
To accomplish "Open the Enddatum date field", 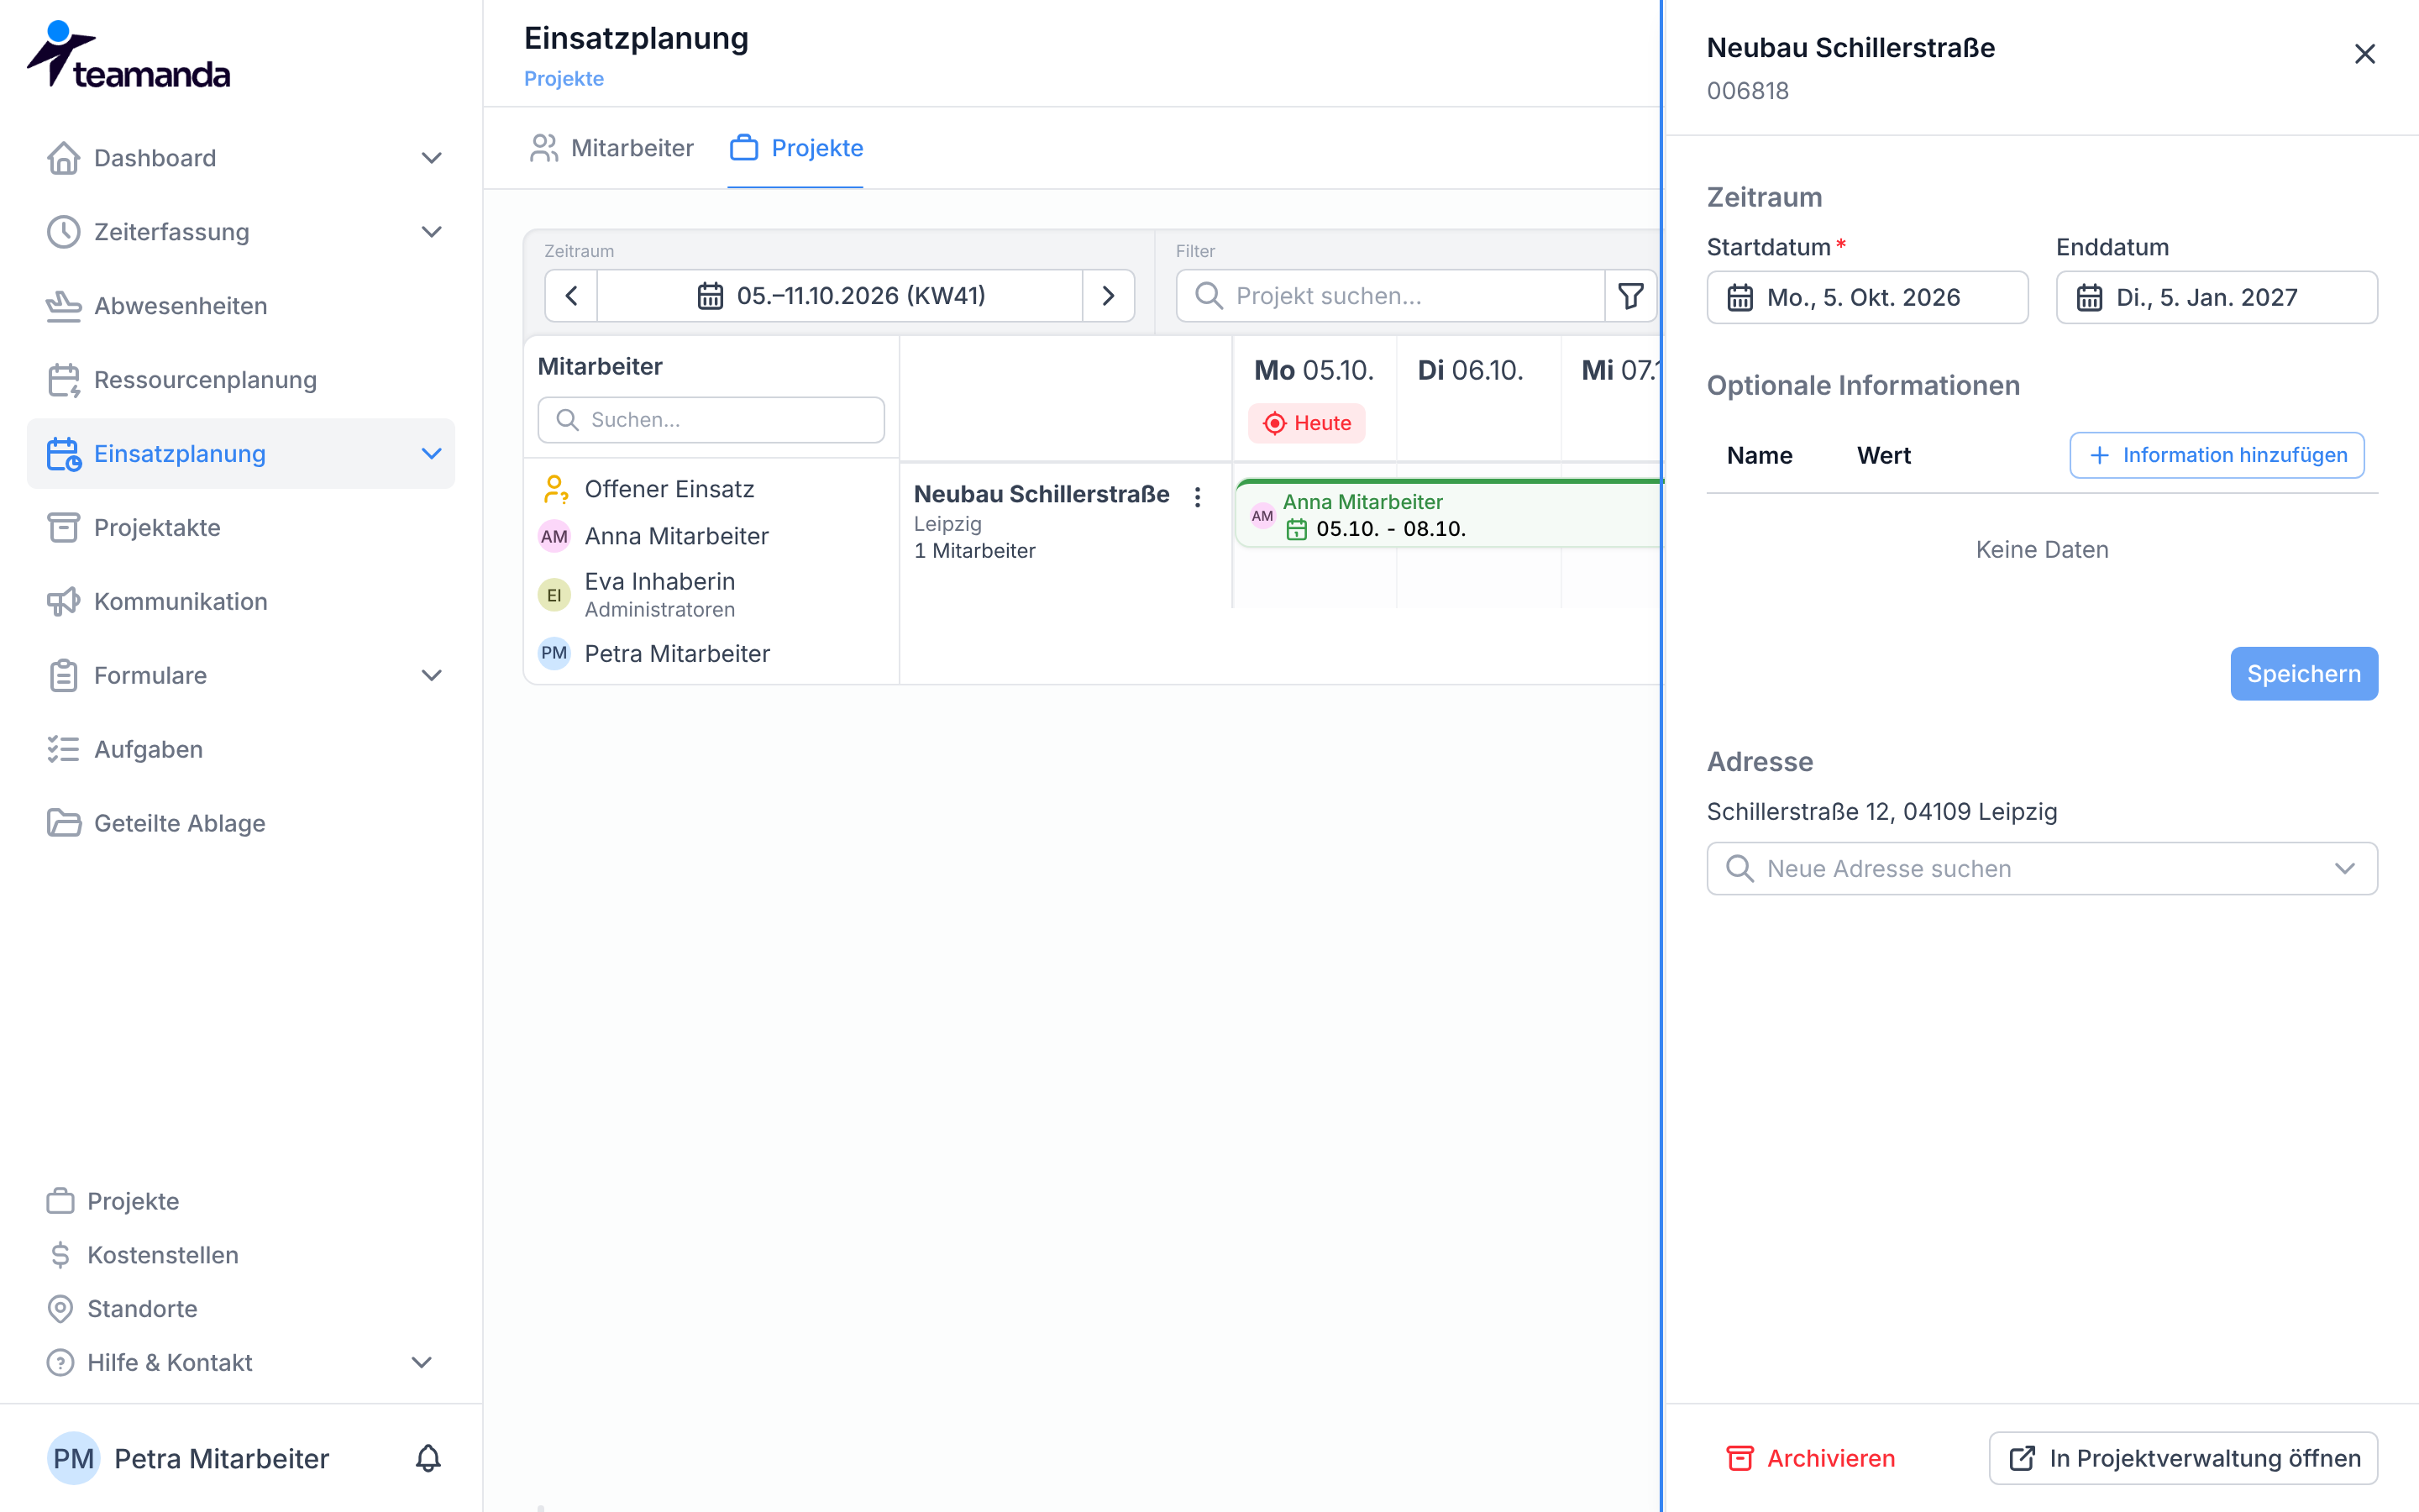I will point(2216,297).
